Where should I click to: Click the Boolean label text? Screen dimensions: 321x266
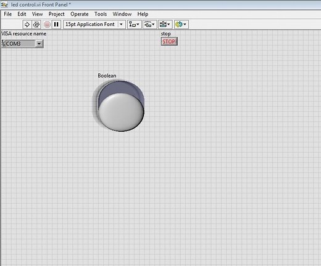pyautogui.click(x=107, y=76)
